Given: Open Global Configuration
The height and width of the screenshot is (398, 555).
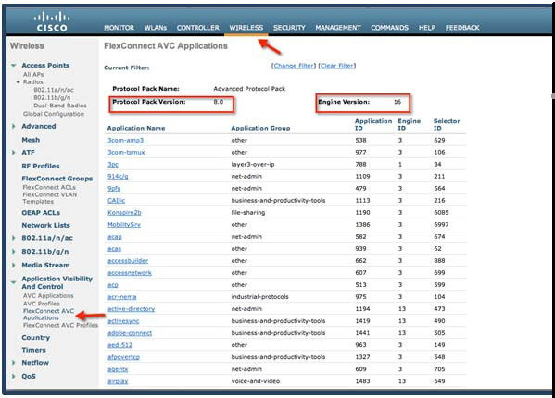Looking at the screenshot, I should [54, 114].
